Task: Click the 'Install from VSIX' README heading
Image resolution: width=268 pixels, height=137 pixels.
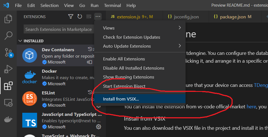Action: coord(145,118)
